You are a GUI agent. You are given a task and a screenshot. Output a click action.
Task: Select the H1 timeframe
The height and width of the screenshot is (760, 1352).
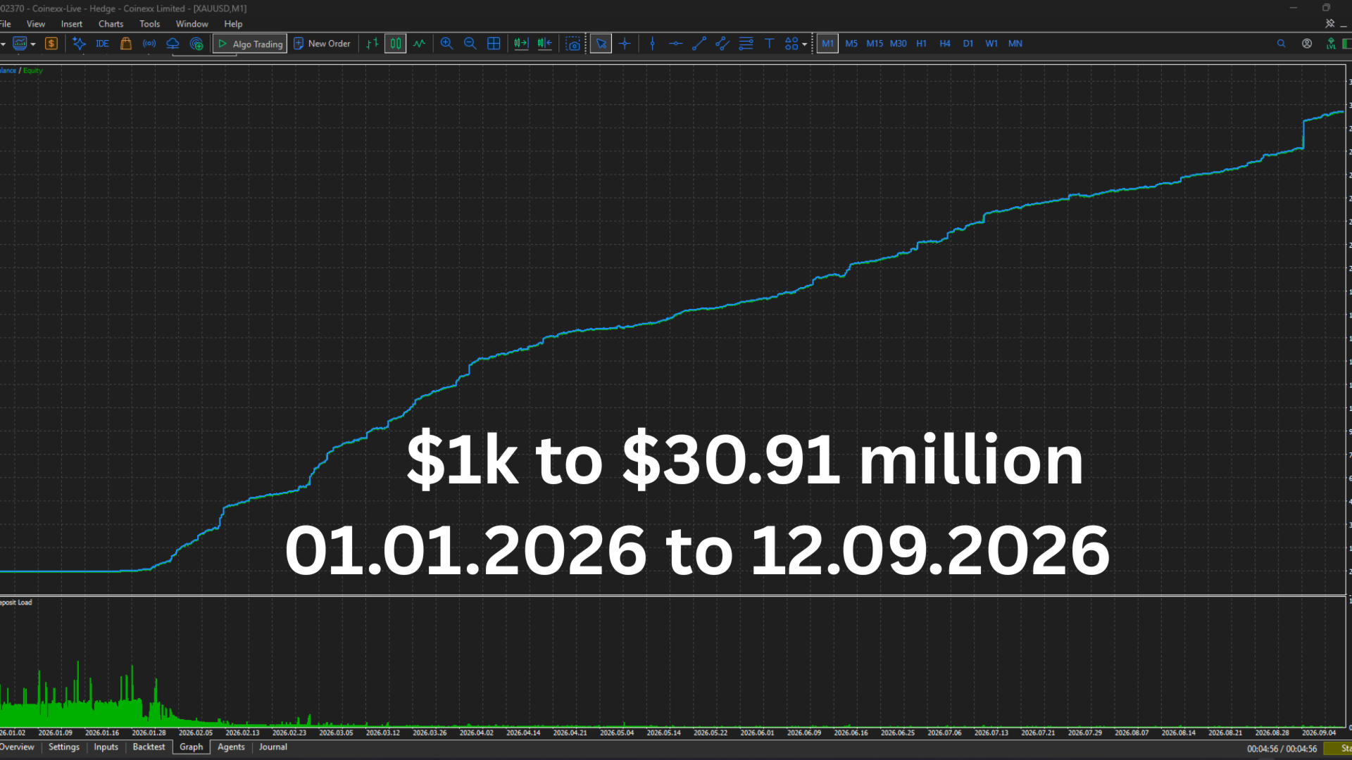click(921, 44)
